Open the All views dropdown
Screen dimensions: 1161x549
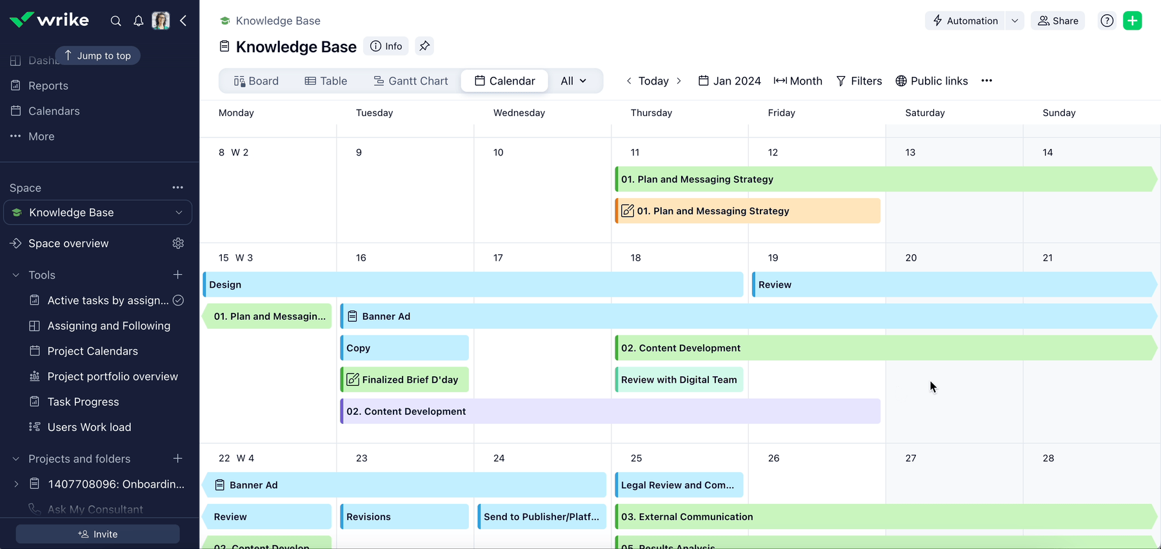[x=573, y=81]
